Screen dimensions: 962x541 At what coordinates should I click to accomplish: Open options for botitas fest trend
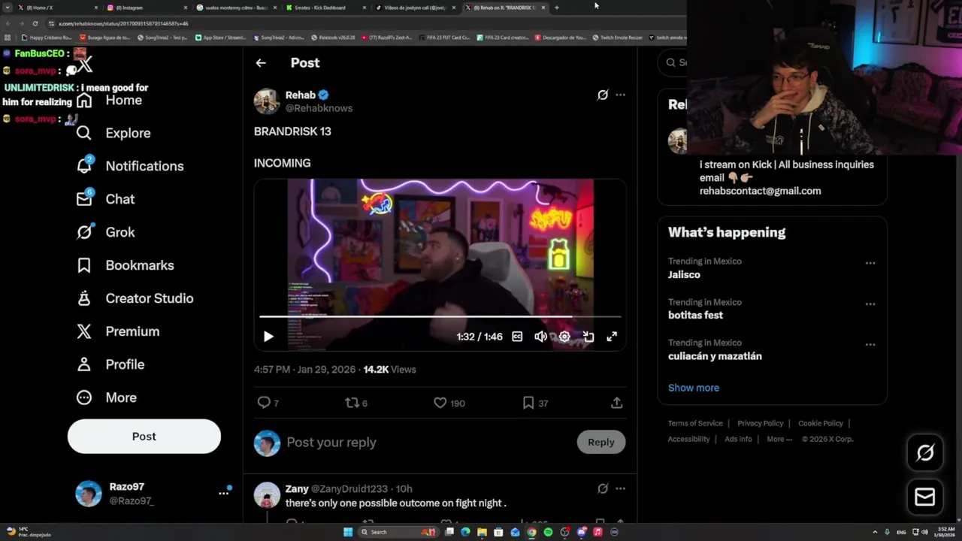point(870,304)
